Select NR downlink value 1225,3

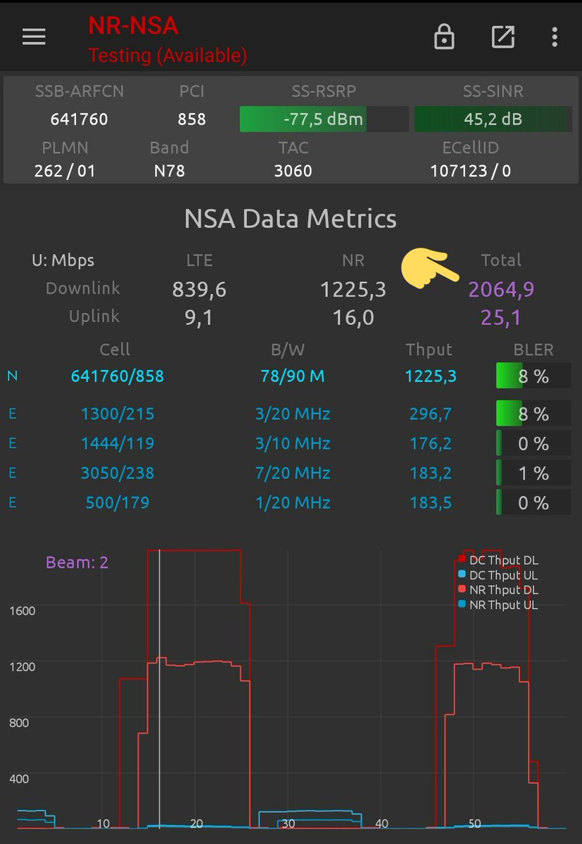[x=353, y=289]
